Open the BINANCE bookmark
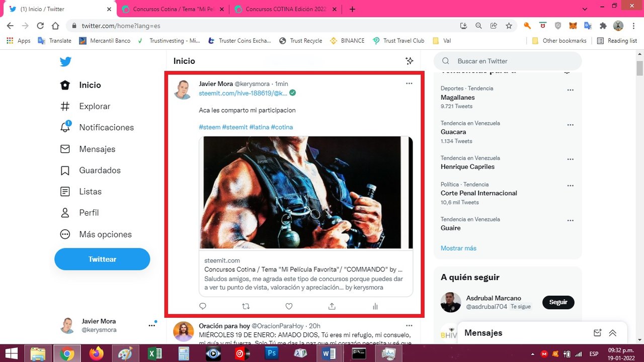 pyautogui.click(x=347, y=41)
